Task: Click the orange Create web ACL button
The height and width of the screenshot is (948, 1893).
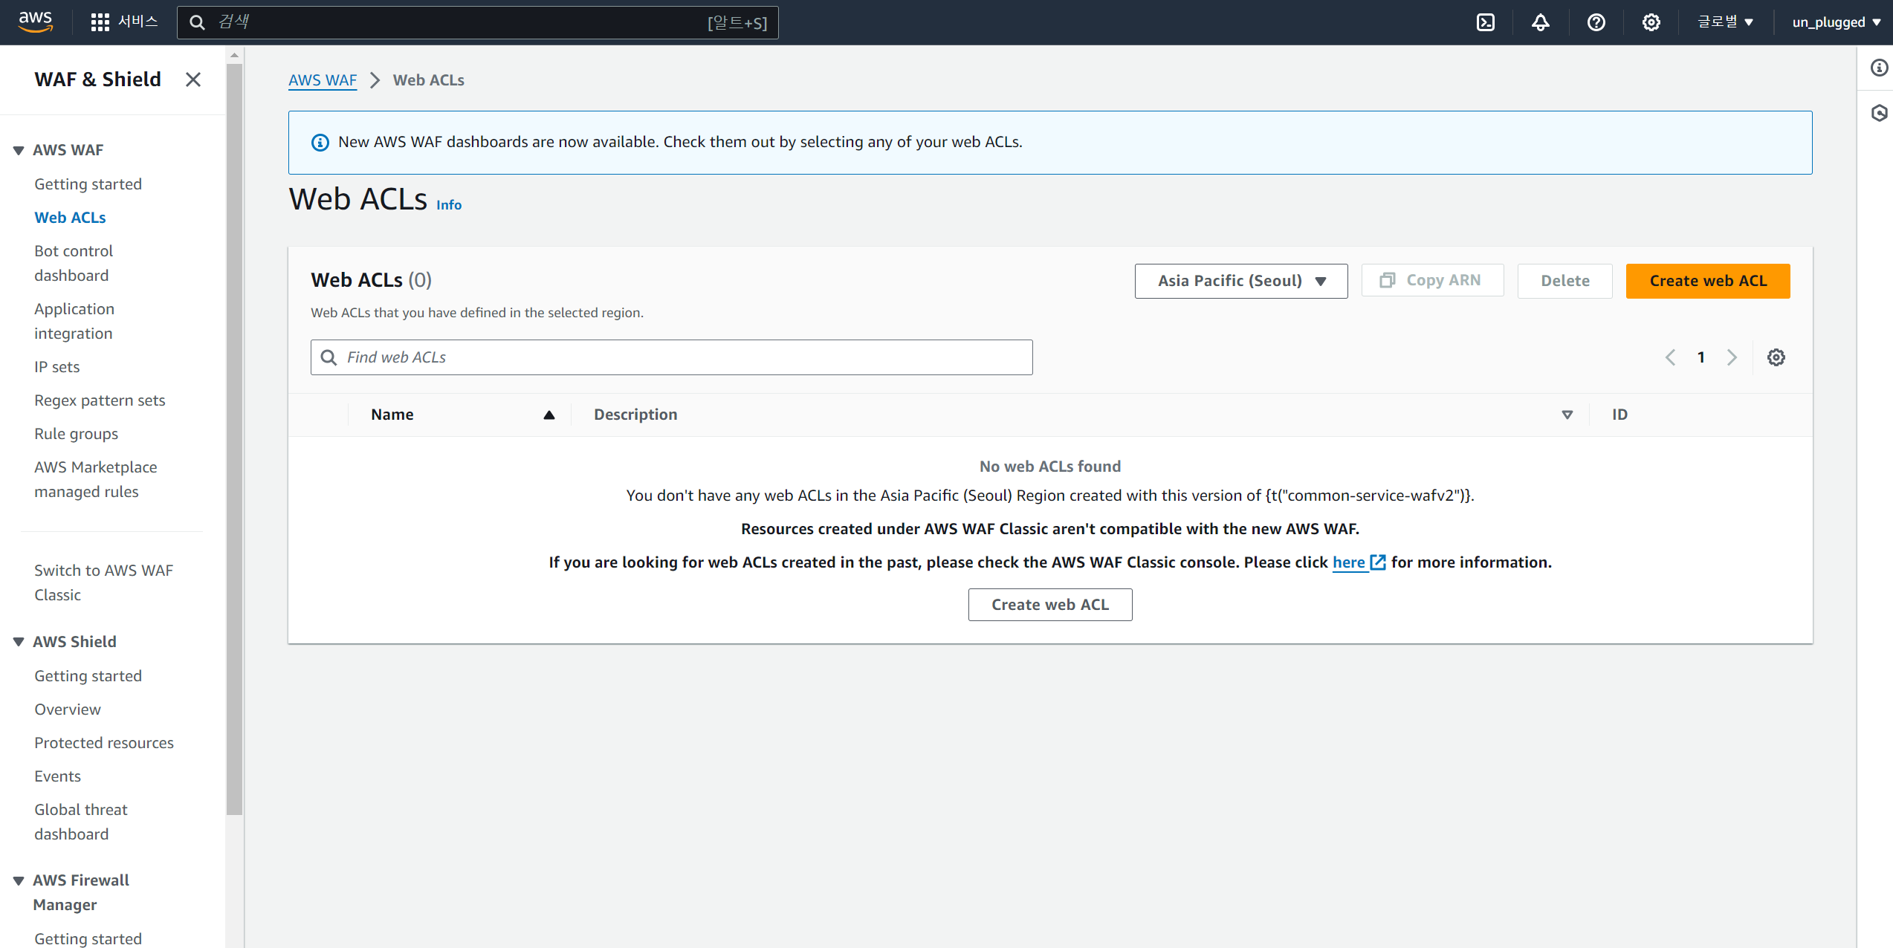Action: [x=1707, y=281]
